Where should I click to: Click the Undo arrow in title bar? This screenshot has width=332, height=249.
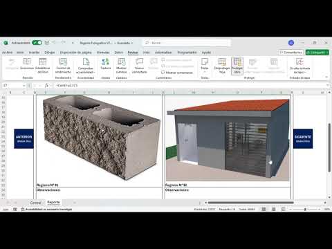54,43
